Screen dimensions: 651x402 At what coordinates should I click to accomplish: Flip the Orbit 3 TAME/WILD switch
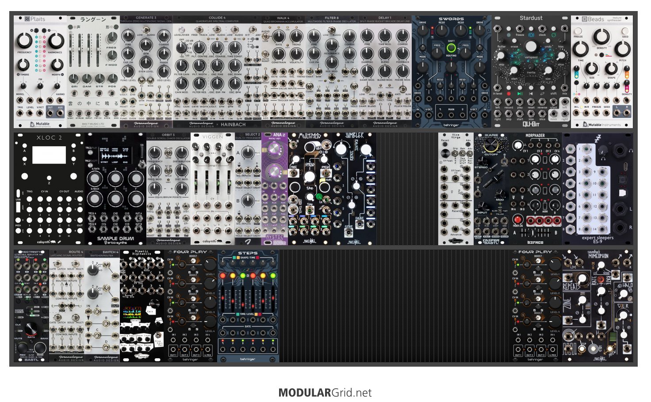[168, 170]
